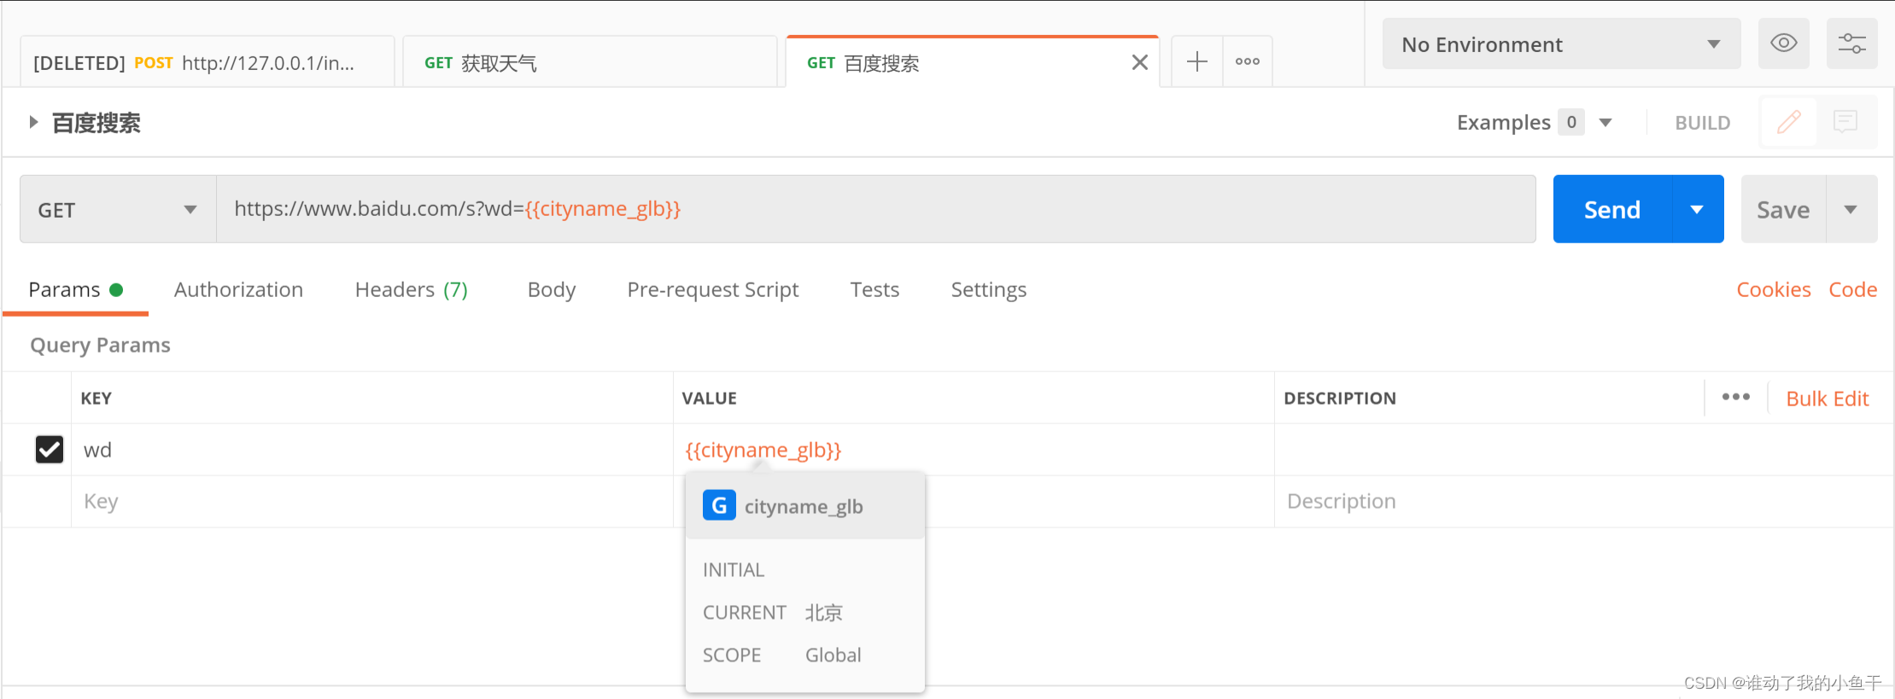This screenshot has width=1895, height=699.
Task: Click the DESCRIPTION column header
Action: click(x=1340, y=398)
